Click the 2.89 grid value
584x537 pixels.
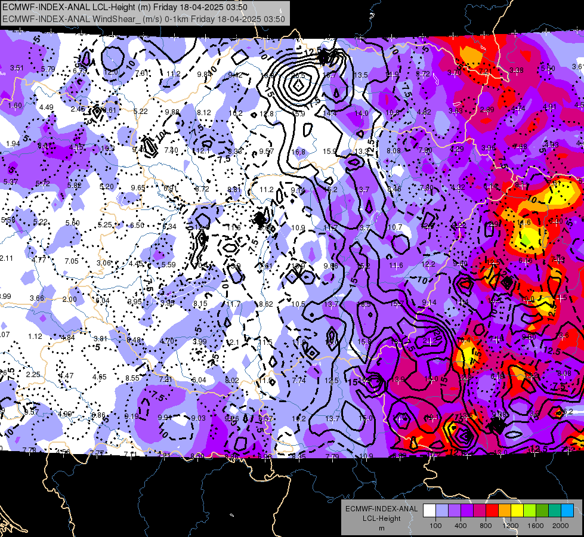(x=487, y=110)
